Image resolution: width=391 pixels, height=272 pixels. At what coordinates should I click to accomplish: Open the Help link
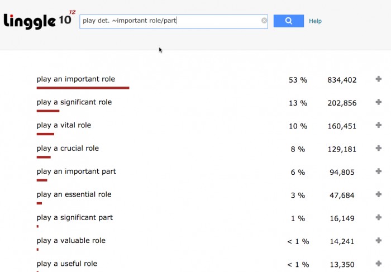[x=315, y=21]
